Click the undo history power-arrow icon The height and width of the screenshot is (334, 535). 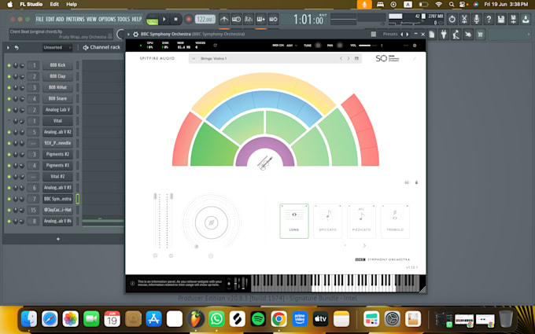[x=452, y=20]
